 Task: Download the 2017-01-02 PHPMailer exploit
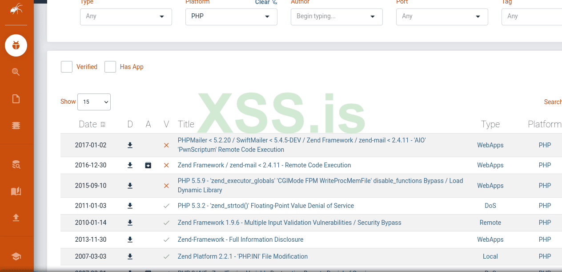[130, 145]
